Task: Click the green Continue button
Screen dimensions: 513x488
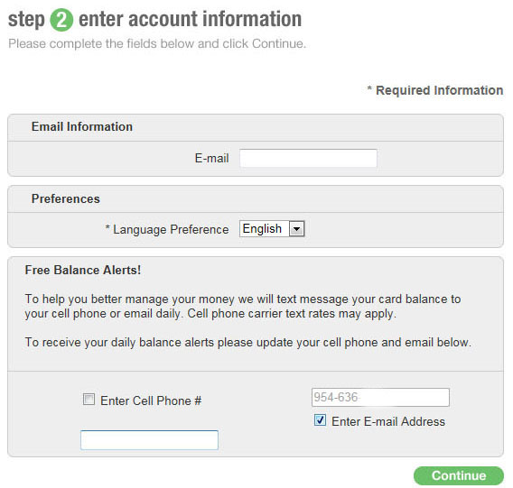Action: [x=459, y=475]
